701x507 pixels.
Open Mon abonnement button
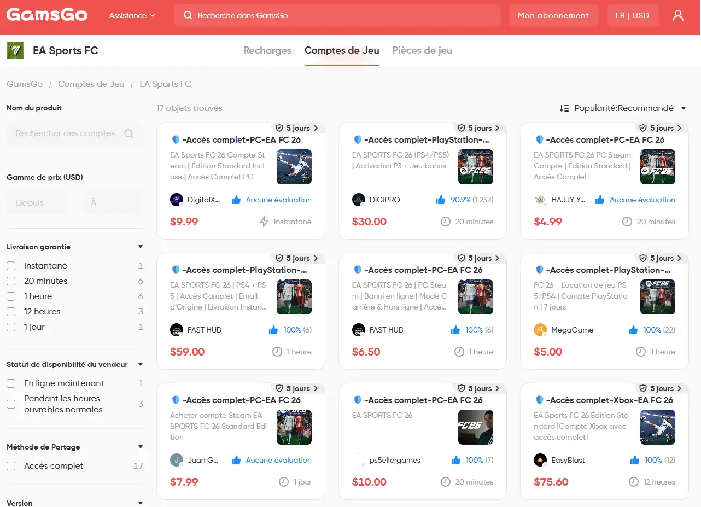pos(553,15)
